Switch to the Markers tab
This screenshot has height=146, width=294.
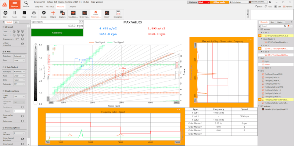tap(280, 22)
